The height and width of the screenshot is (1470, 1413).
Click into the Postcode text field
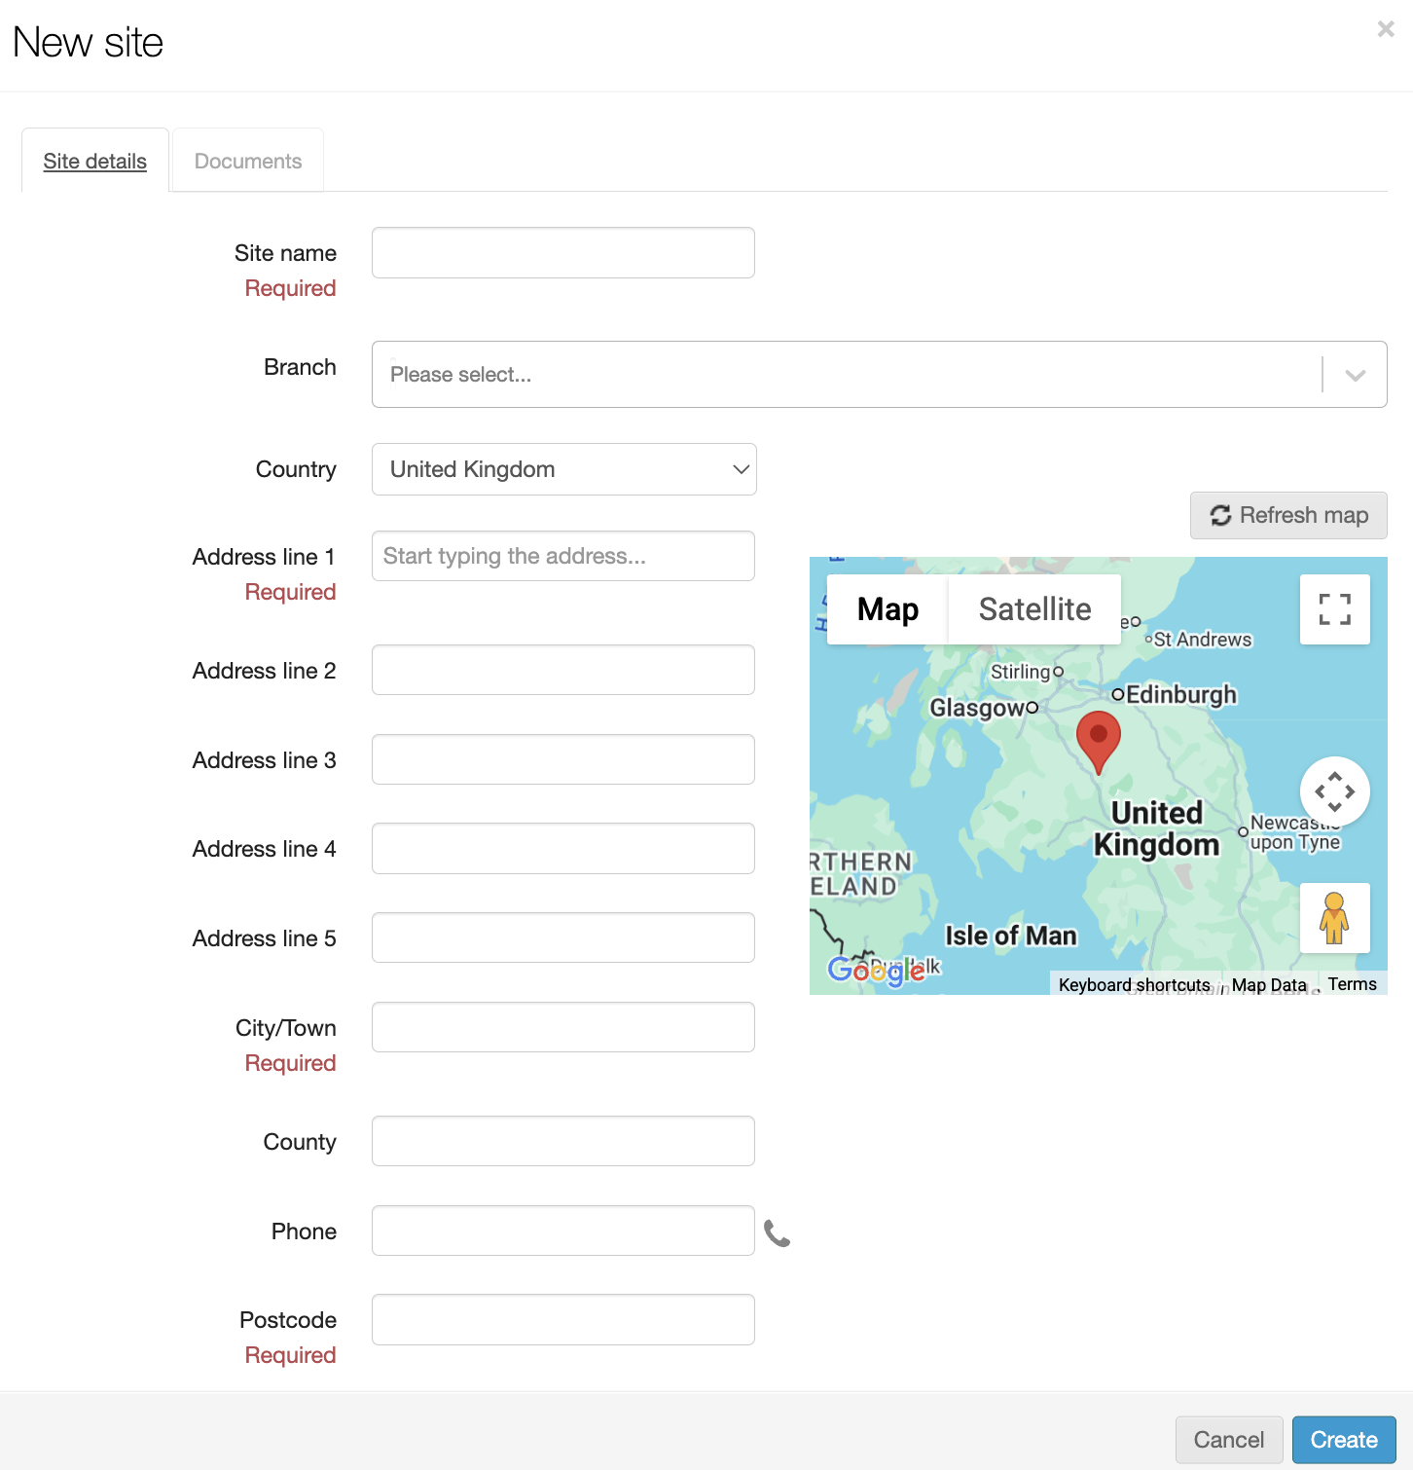point(563,1320)
